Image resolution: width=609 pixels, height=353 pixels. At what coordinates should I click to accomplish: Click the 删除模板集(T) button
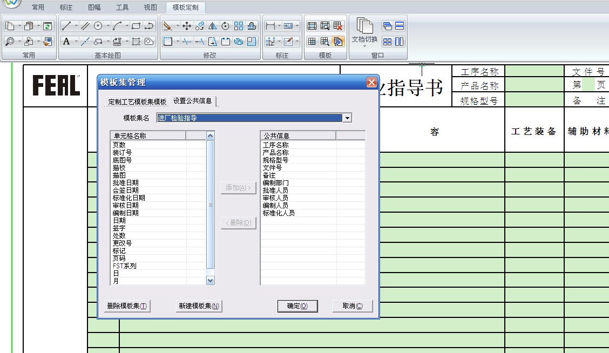click(127, 306)
